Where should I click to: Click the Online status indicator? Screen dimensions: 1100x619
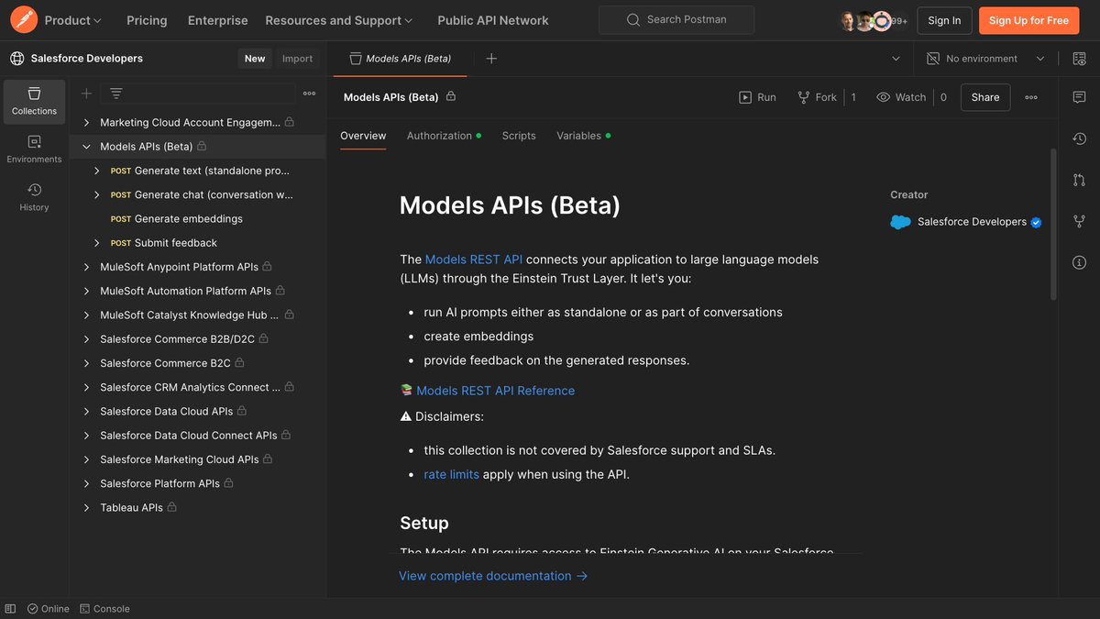pos(49,609)
